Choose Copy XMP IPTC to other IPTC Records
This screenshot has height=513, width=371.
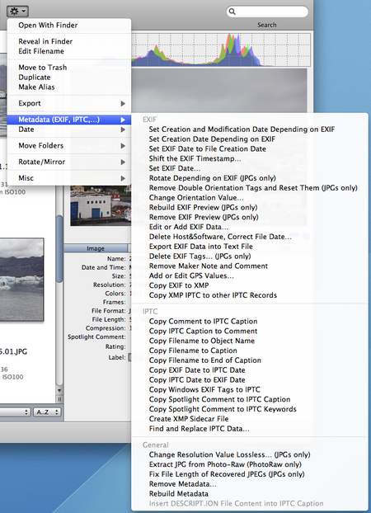(x=250, y=295)
